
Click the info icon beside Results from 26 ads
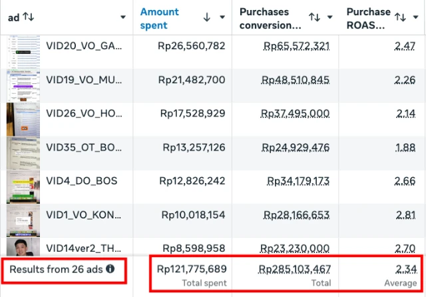(110, 269)
